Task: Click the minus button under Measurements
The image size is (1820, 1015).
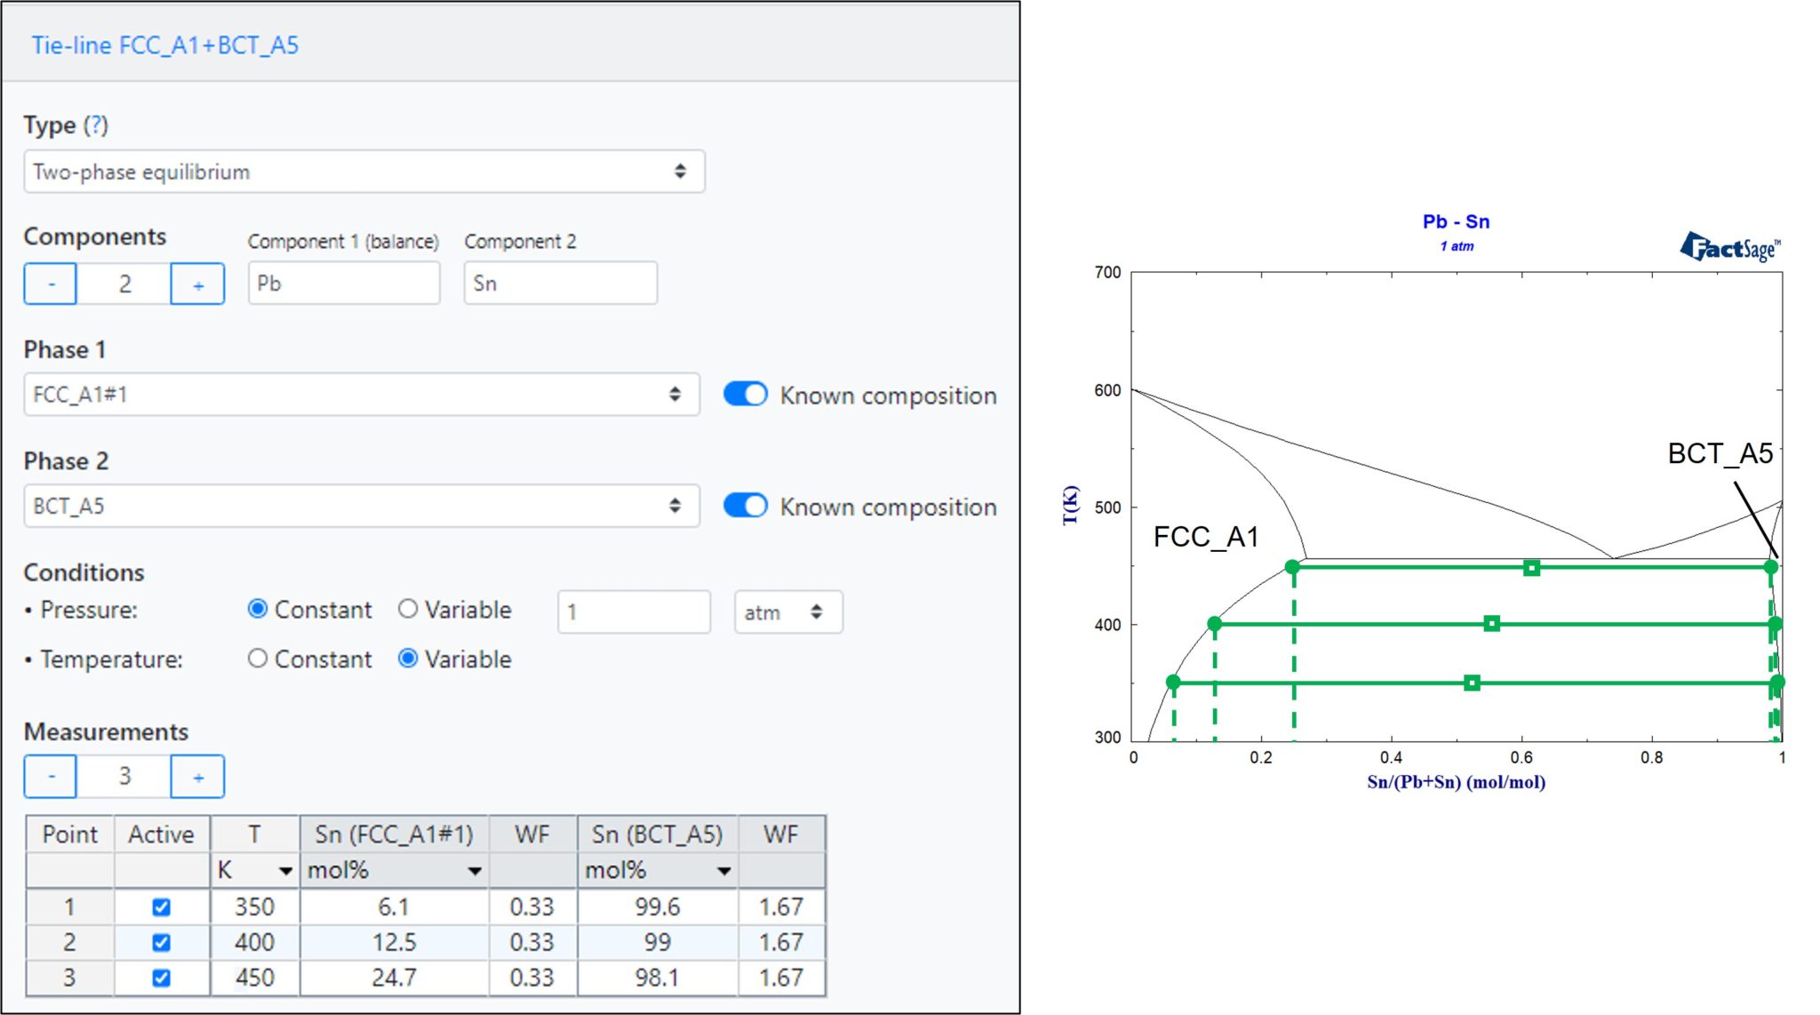Action: (50, 776)
